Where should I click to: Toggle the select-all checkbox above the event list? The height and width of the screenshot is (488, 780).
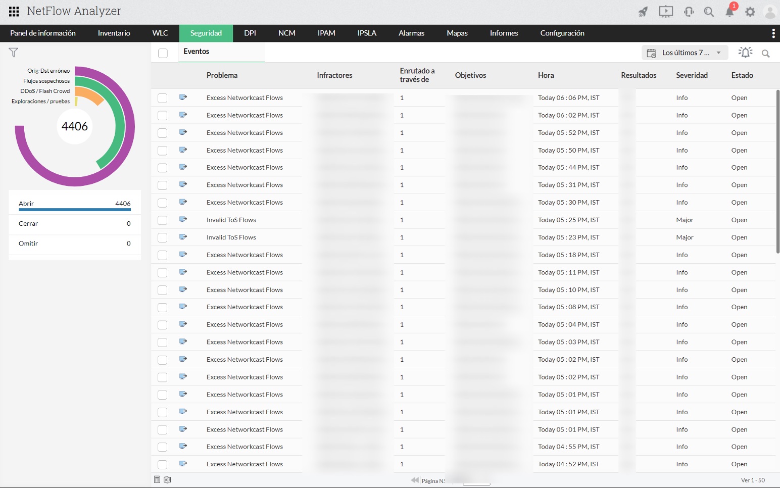pyautogui.click(x=162, y=53)
